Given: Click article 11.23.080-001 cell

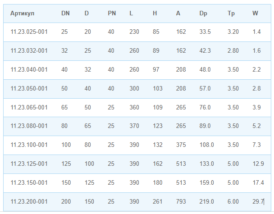Looking at the screenshot, I should (x=29, y=126).
